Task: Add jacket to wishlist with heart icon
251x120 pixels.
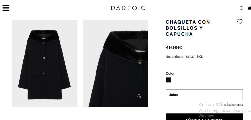Action: [x=240, y=22]
